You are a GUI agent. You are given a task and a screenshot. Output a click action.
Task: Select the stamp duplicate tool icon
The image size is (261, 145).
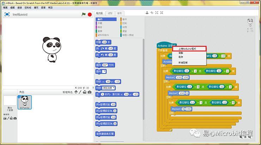[147, 13]
